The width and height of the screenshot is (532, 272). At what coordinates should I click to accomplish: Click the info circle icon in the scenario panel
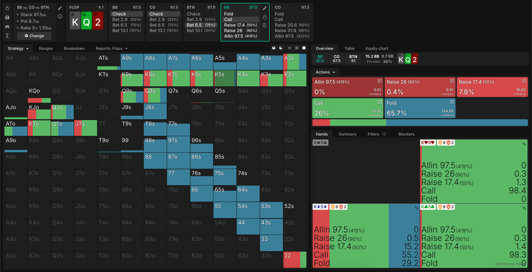(60, 16)
